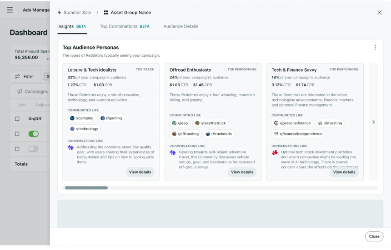Click the Filter sliders icon
Screen dimensions: 391x250
(17, 76)
